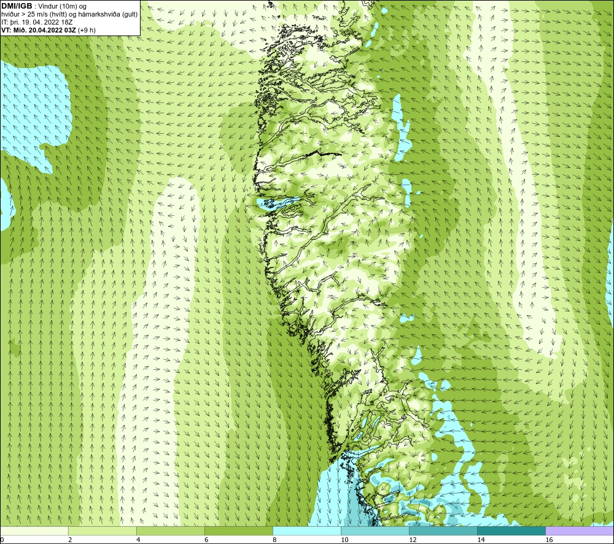Click the 10–12 m/s turquoise swatch
The height and width of the screenshot is (544, 614).
(375, 531)
